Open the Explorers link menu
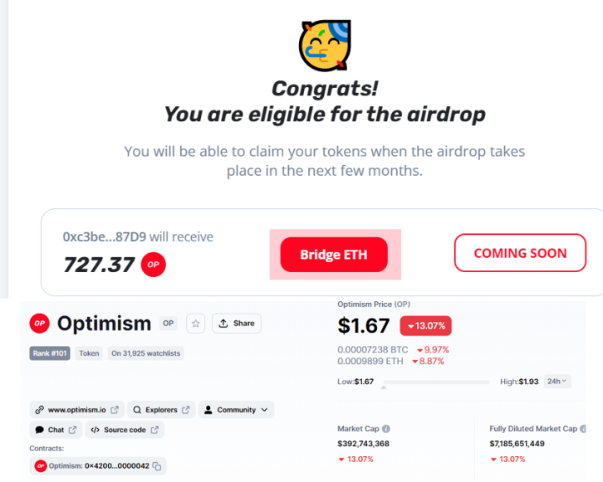Screen dimensions: 603x482 pos(162,410)
